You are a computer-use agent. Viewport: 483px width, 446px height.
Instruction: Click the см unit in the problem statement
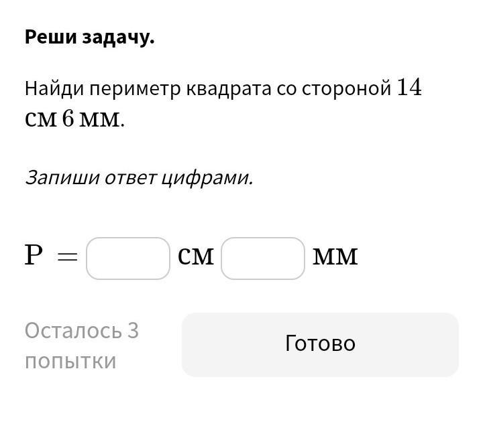tap(40, 119)
